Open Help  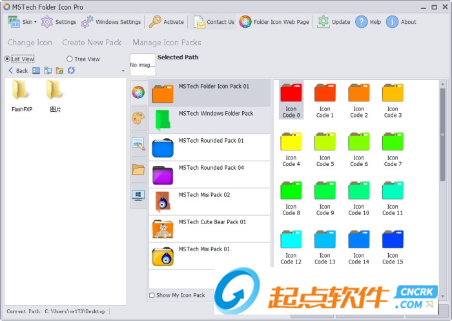[368, 22]
